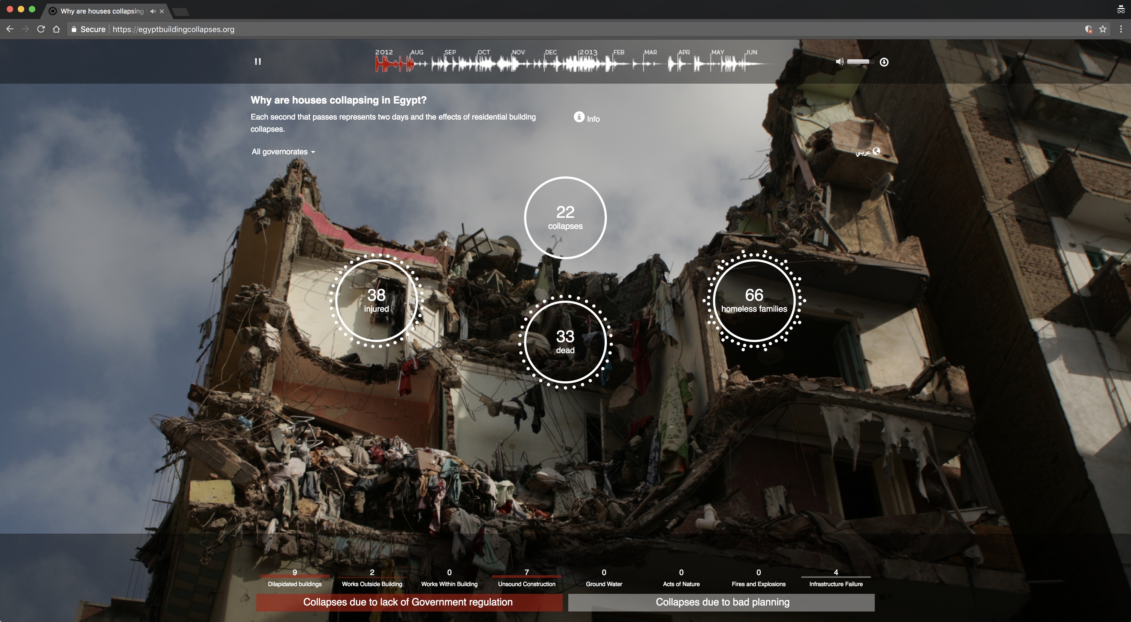Jump to SEP on the timeline

pyautogui.click(x=450, y=52)
